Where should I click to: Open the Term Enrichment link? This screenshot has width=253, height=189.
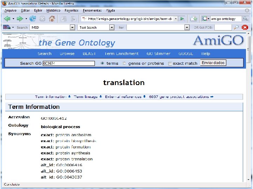[122, 54]
